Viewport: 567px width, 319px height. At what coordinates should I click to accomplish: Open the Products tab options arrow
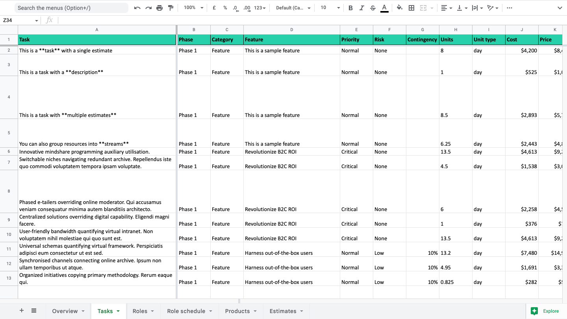coord(255,311)
